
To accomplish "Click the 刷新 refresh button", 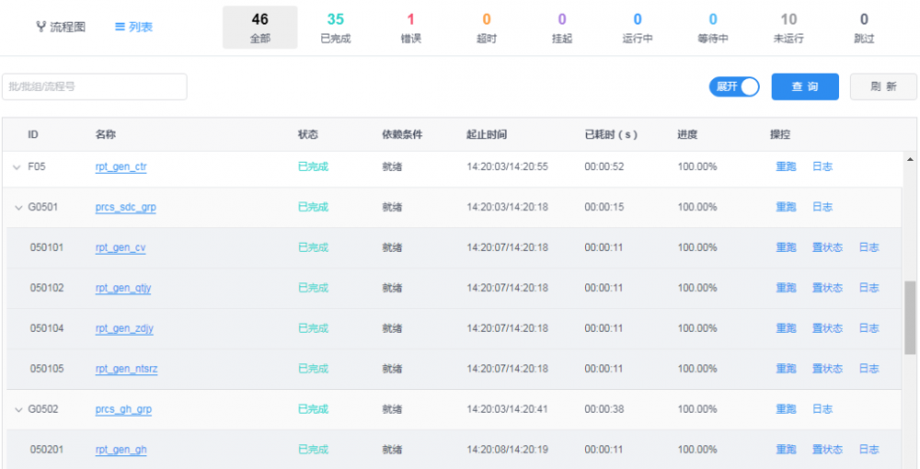I will [883, 86].
